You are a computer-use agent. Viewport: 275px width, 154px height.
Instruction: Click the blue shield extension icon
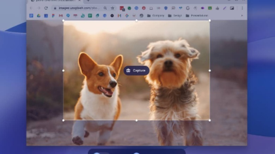click(165, 8)
